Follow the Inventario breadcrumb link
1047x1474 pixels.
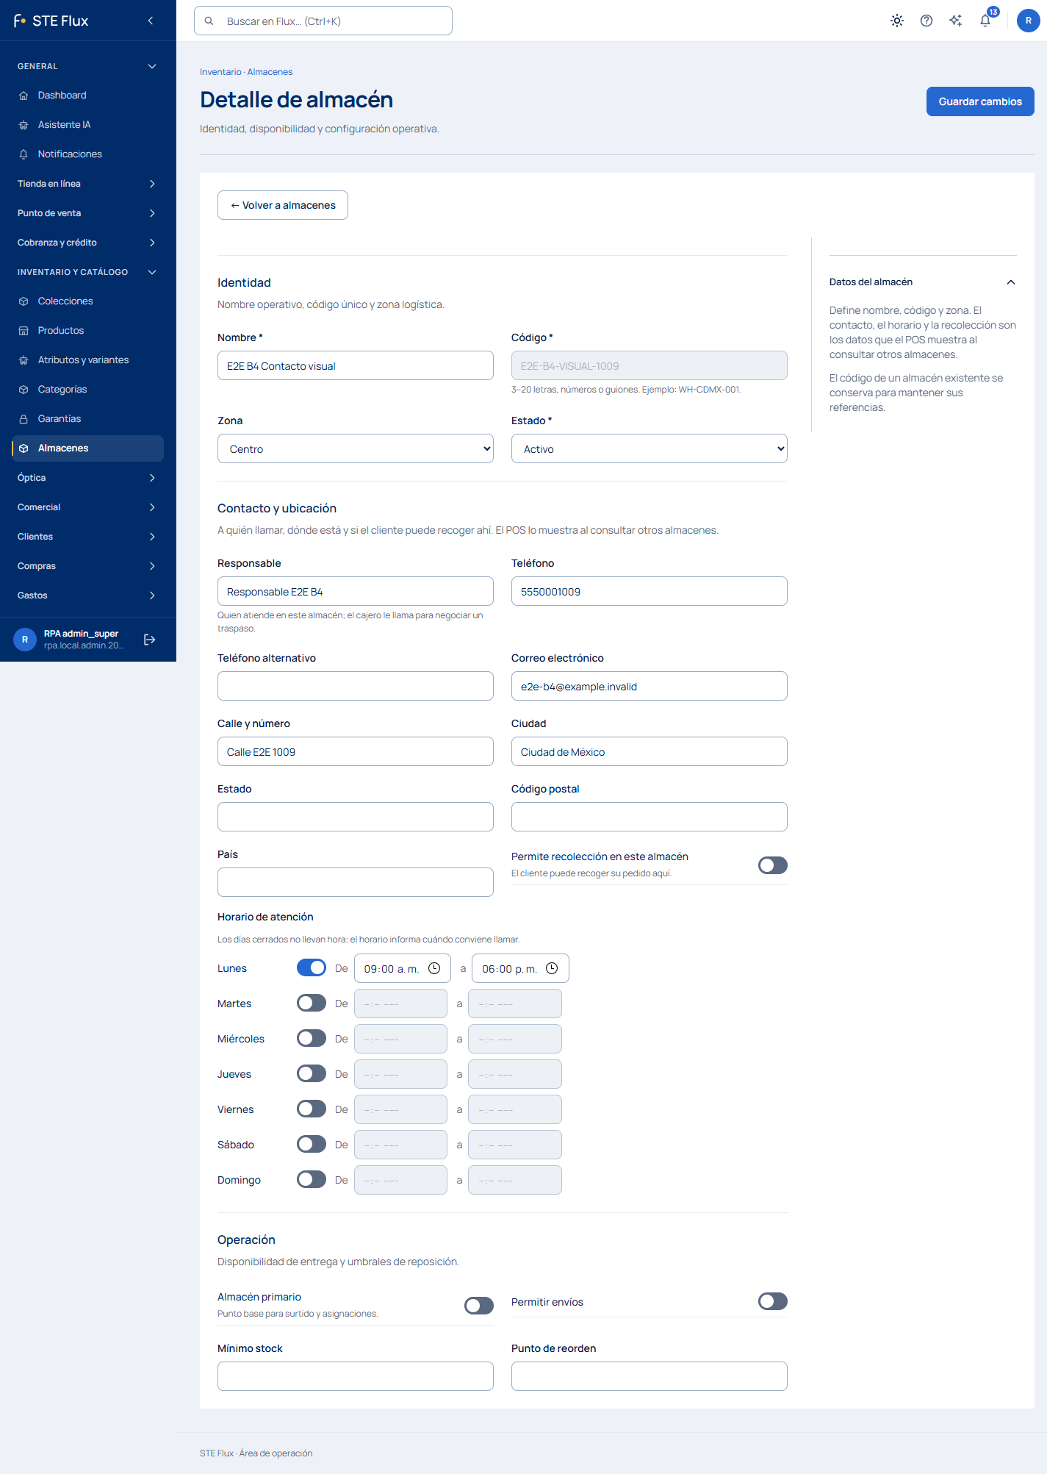click(220, 72)
